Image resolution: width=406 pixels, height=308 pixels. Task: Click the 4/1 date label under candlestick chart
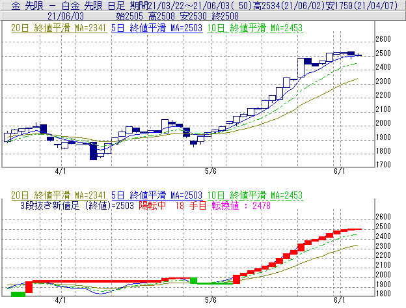[61, 171]
